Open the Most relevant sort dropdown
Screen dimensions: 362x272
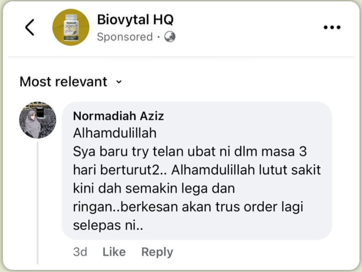pos(71,82)
